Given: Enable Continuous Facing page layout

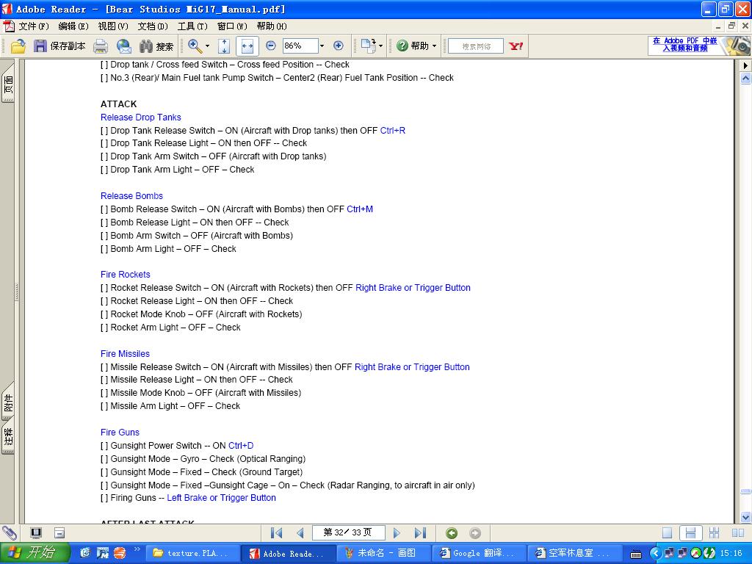Looking at the screenshot, I should click(714, 533).
